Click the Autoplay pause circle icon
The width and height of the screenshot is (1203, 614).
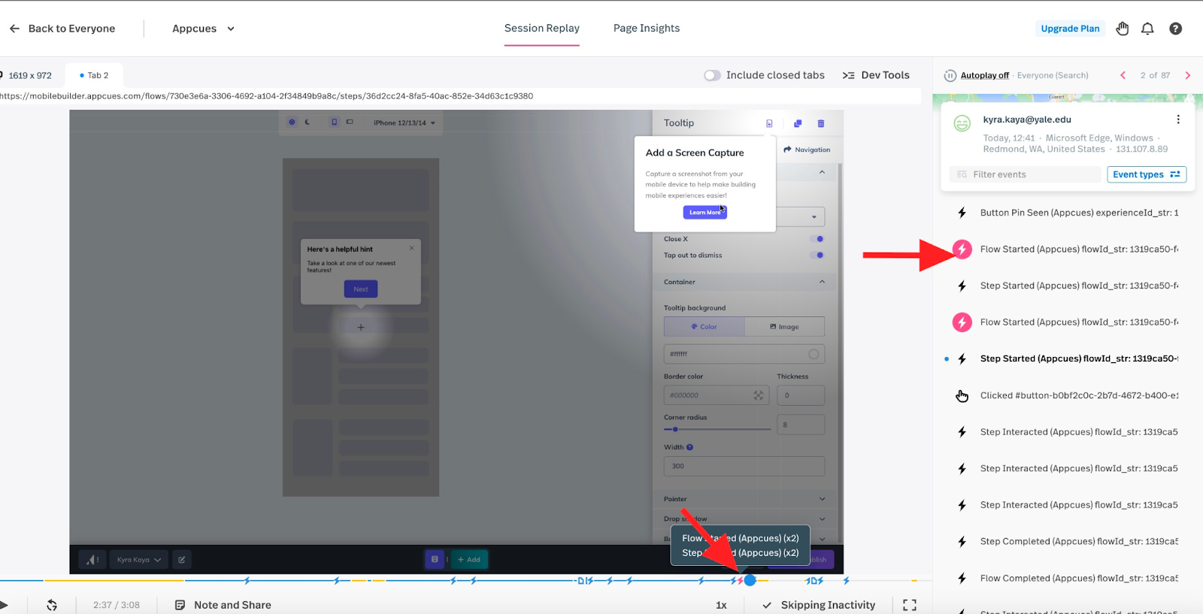pos(950,75)
